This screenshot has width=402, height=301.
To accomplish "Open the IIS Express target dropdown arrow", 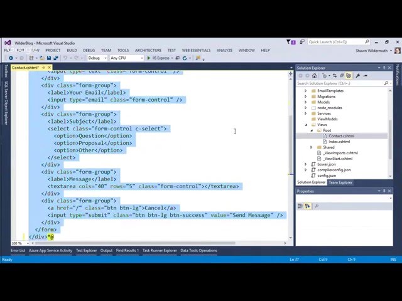I will (x=172, y=58).
